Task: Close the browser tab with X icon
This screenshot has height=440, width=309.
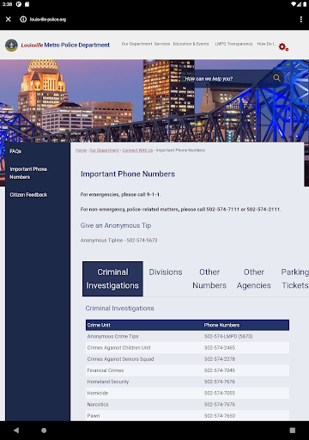Action: (9, 19)
